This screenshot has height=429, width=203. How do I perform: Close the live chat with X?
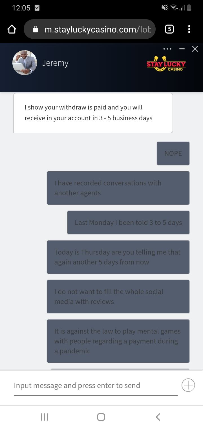click(195, 49)
